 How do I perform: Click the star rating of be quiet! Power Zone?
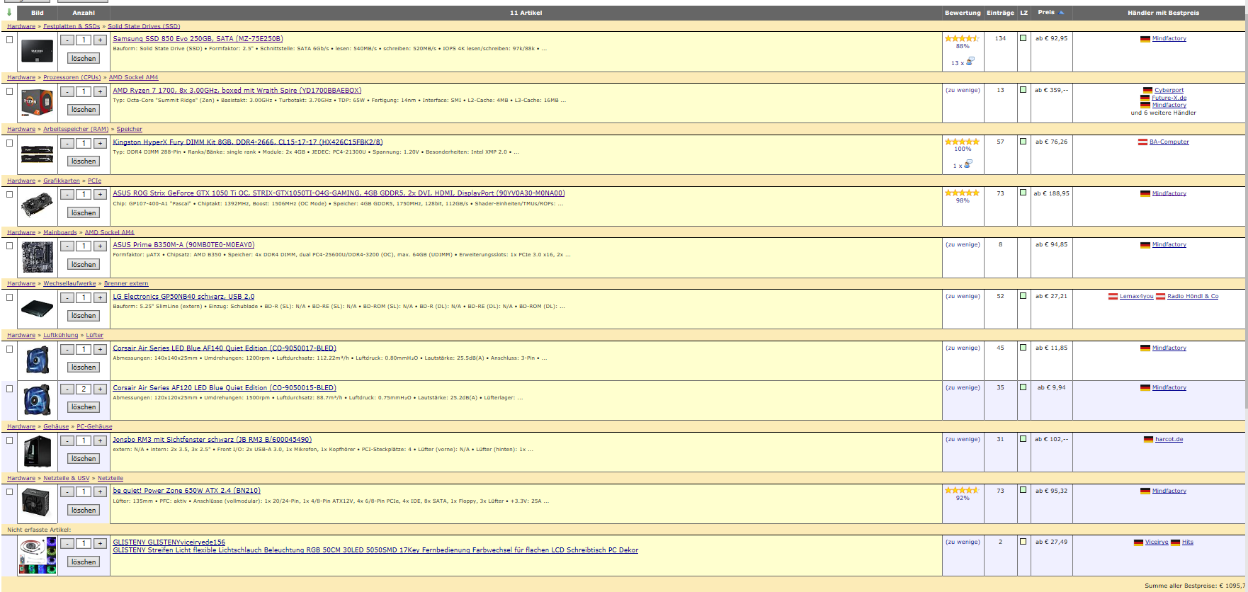click(x=962, y=490)
